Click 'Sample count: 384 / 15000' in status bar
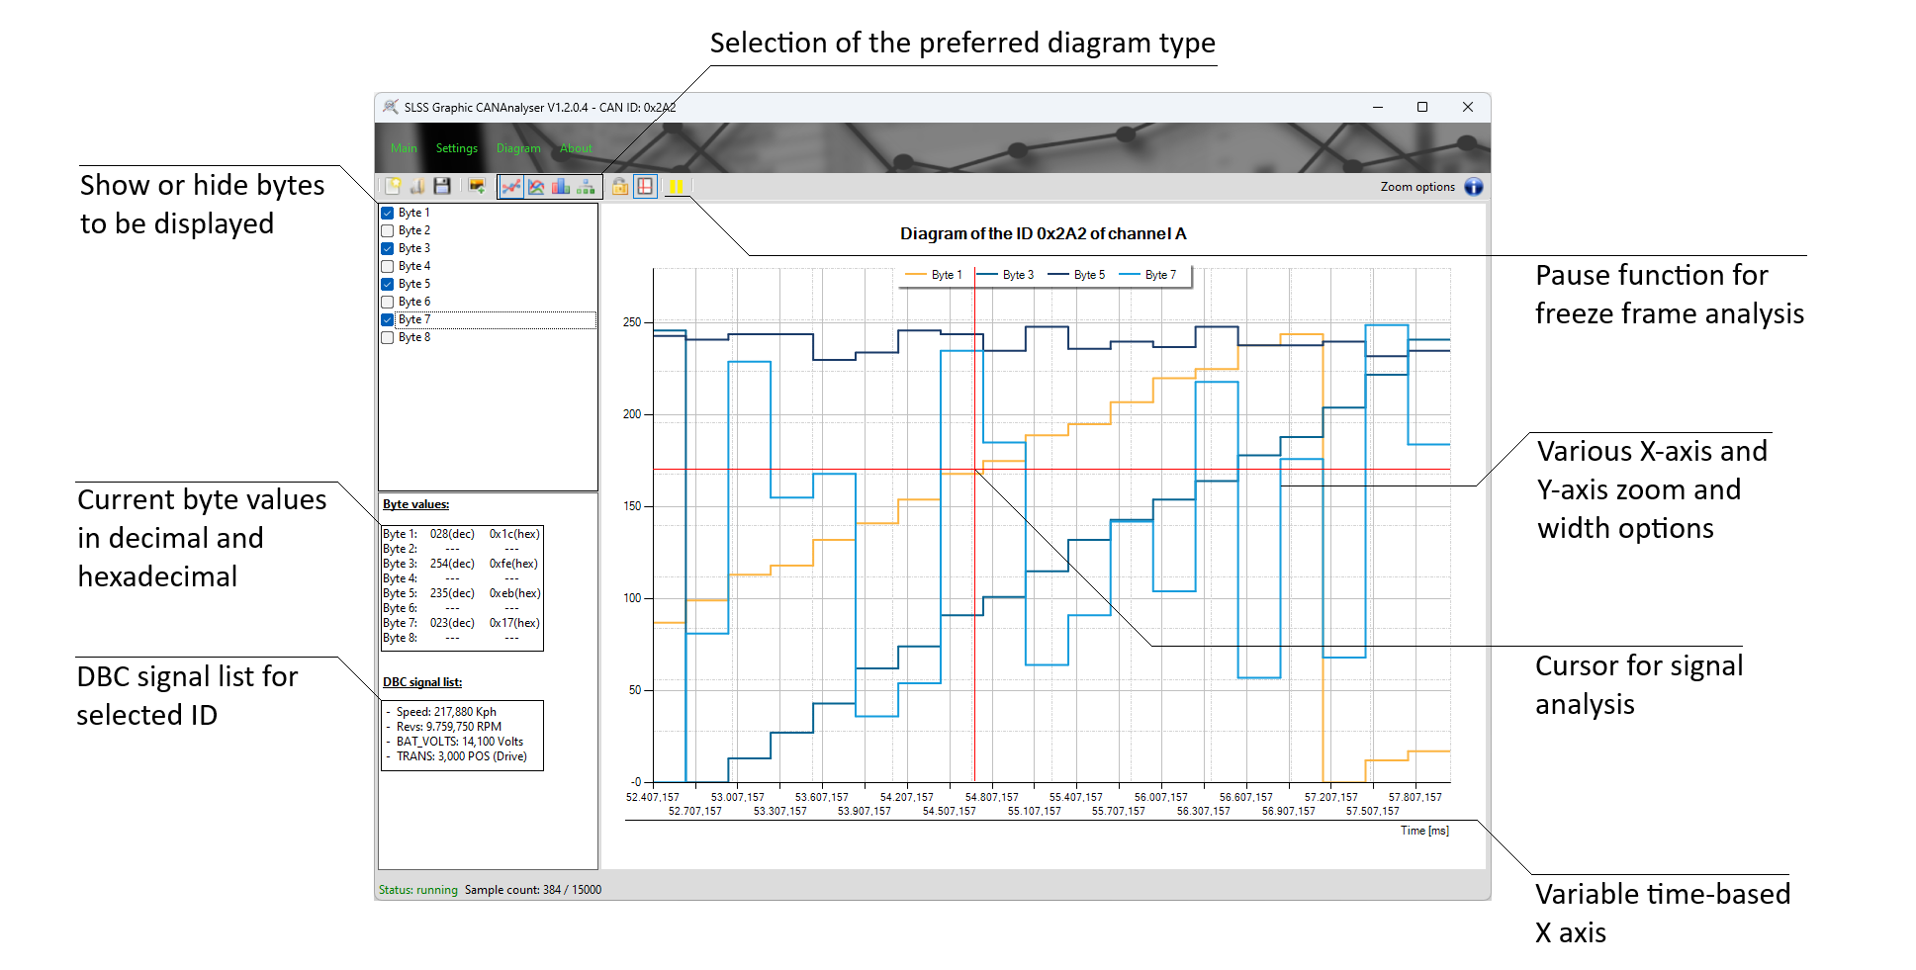 pyautogui.click(x=533, y=890)
